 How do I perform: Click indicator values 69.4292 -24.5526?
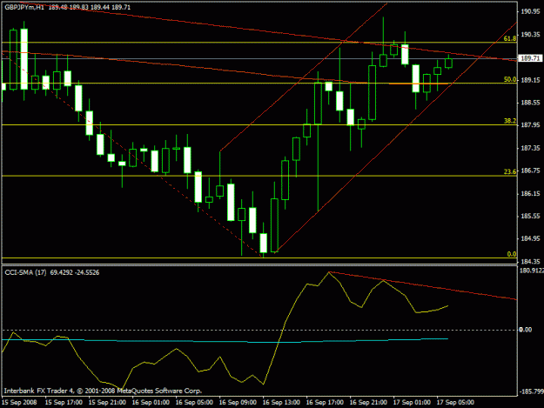click(x=75, y=272)
